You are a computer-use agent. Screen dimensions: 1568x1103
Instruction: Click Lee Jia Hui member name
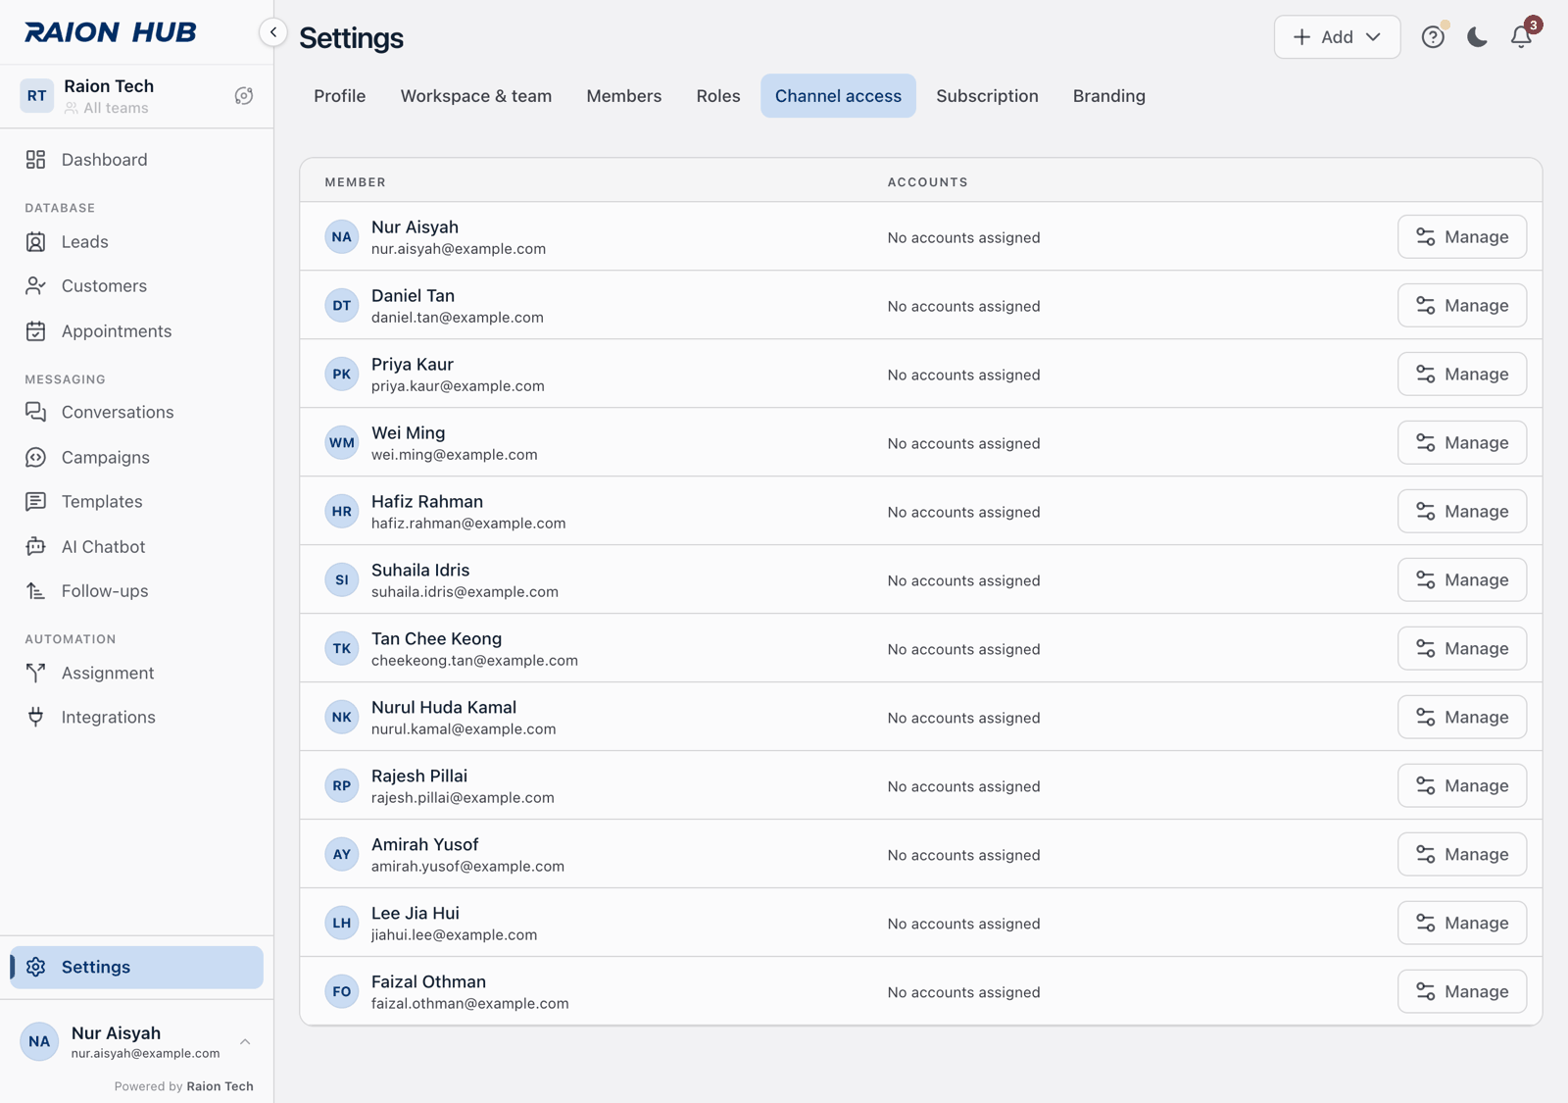tap(416, 914)
